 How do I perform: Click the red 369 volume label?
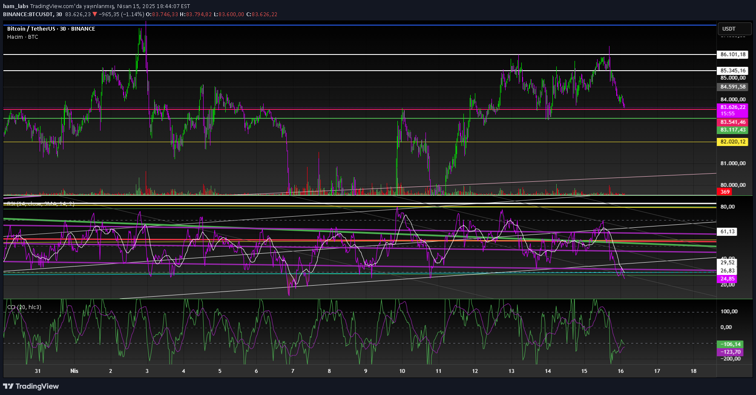pyautogui.click(x=725, y=192)
